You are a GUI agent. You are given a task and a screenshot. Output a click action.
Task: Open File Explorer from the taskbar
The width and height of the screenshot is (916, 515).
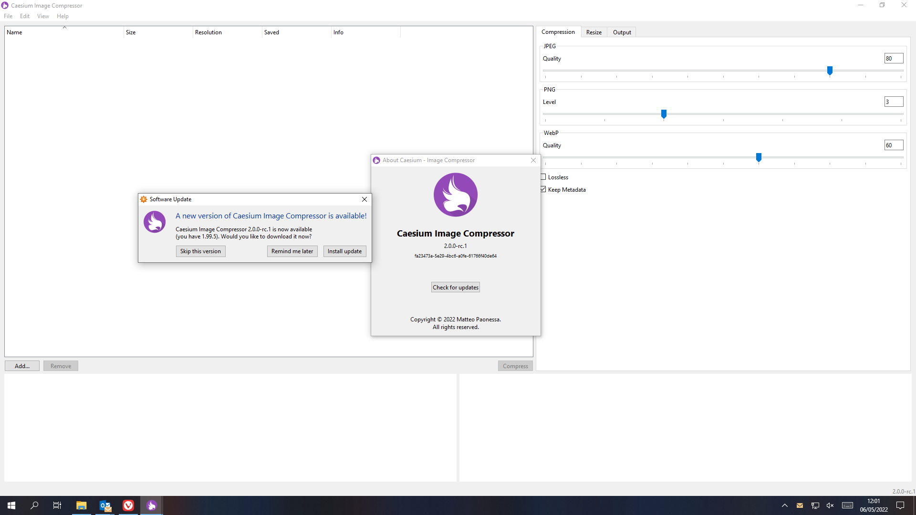point(81,505)
